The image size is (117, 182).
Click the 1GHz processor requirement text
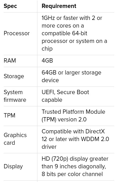click(x=74, y=33)
